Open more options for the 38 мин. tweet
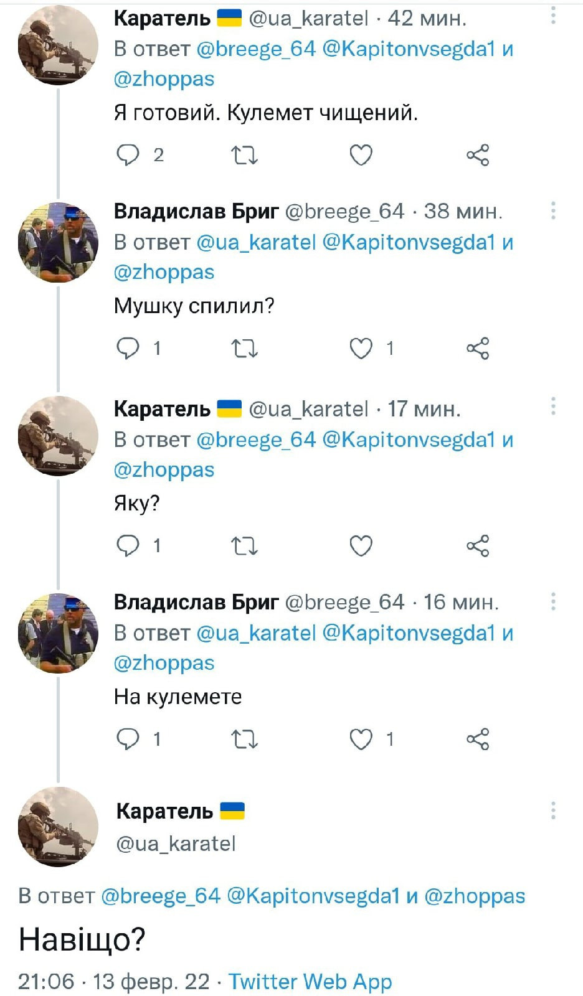The height and width of the screenshot is (996, 583). 552,211
